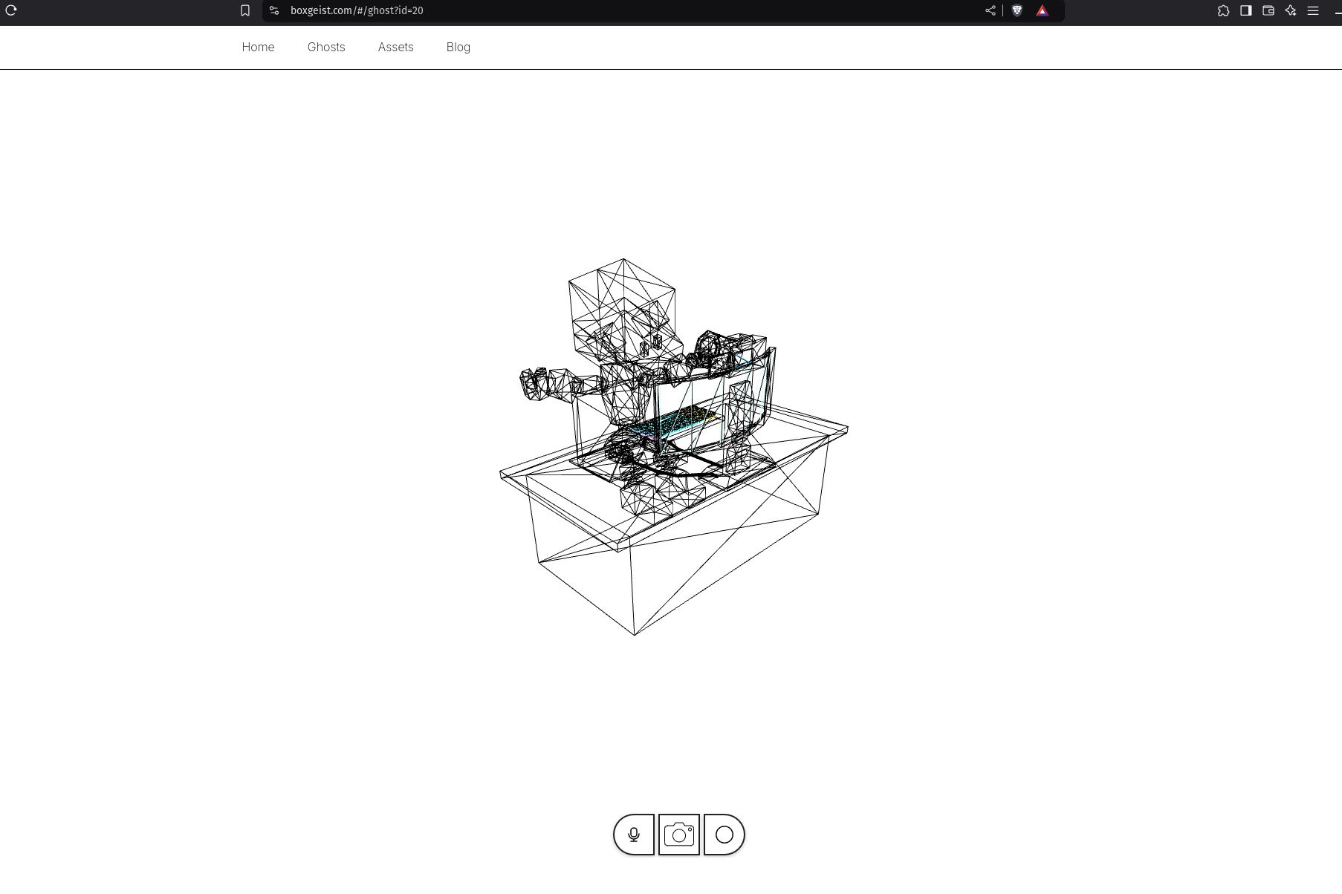
Task: Open the Ghosts section
Action: coord(326,47)
